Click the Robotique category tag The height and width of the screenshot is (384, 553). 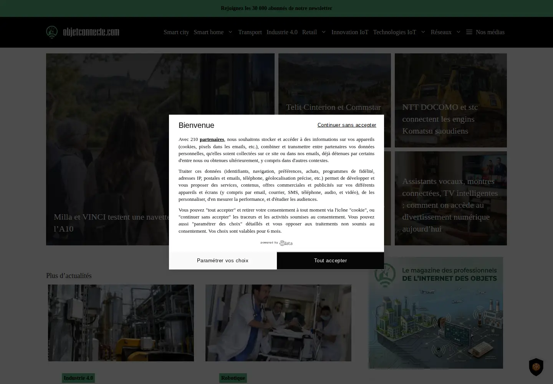click(233, 378)
